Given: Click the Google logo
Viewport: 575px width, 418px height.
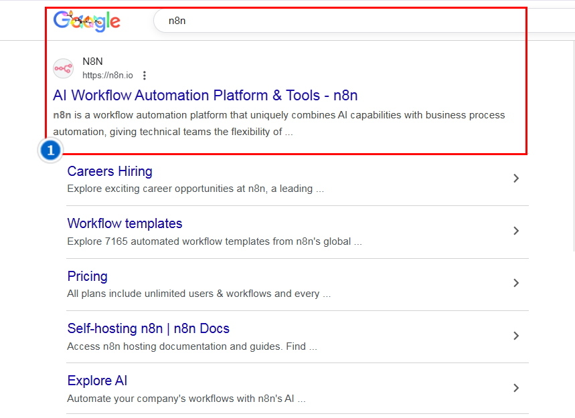Looking at the screenshot, I should 86,21.
